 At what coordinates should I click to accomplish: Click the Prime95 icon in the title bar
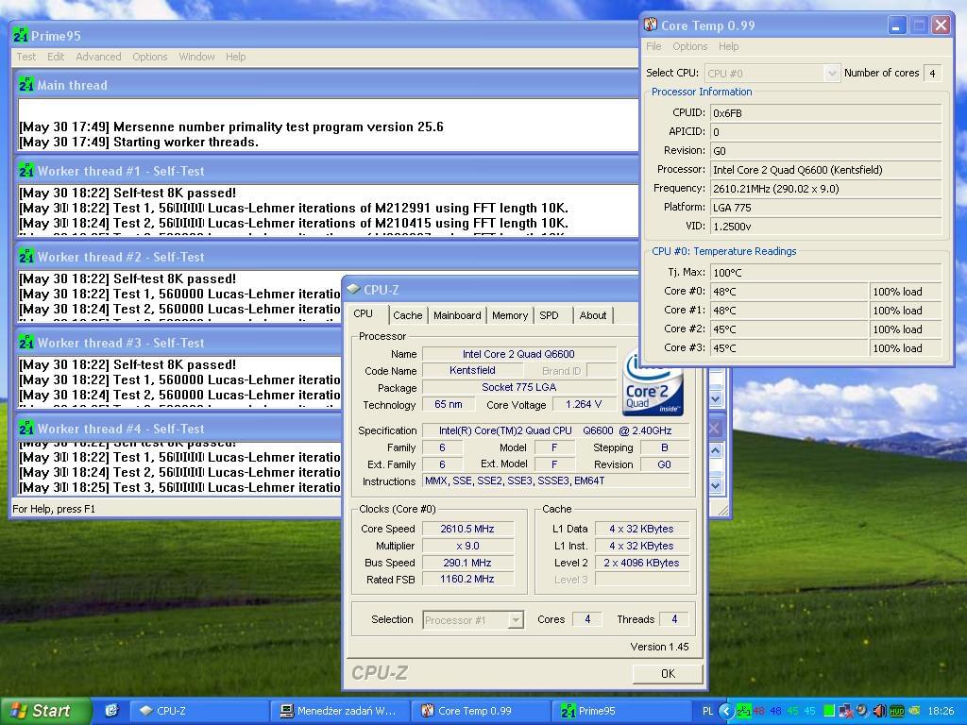pos(20,36)
